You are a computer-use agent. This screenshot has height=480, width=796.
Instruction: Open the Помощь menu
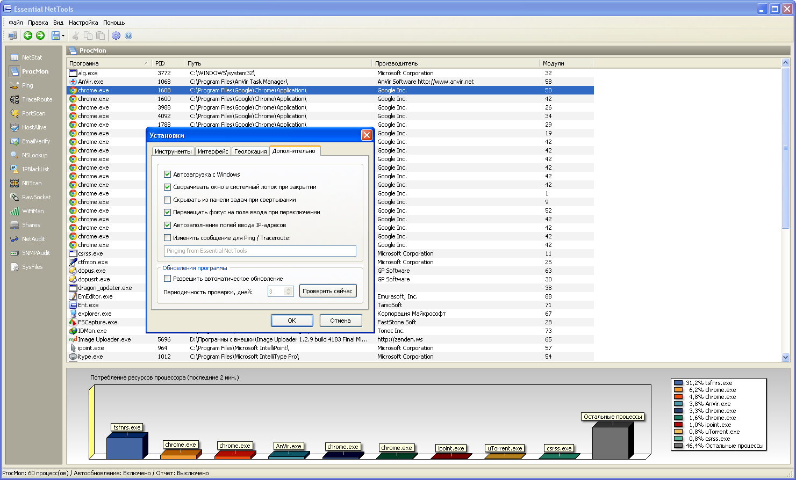pos(114,23)
